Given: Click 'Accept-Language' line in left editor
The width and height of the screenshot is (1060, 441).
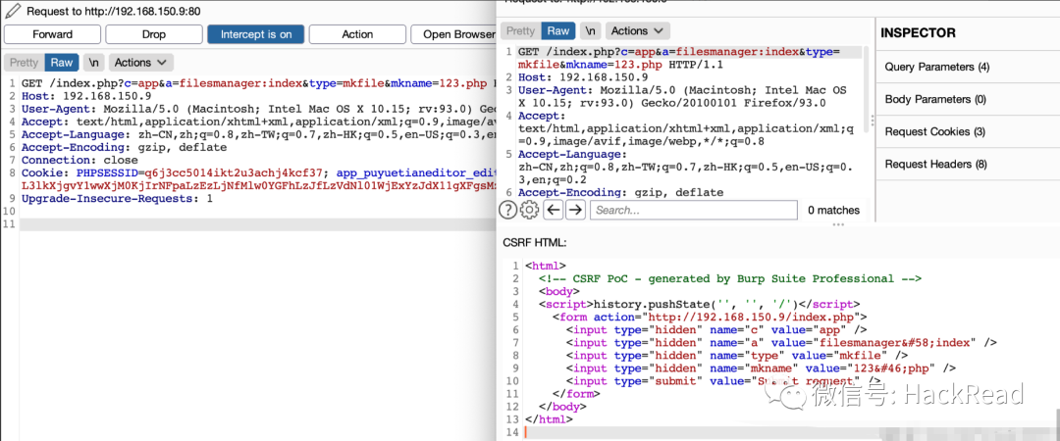Looking at the screenshot, I should (x=258, y=134).
